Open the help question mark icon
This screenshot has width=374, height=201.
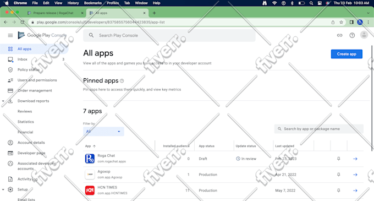pyautogui.click(x=352, y=35)
